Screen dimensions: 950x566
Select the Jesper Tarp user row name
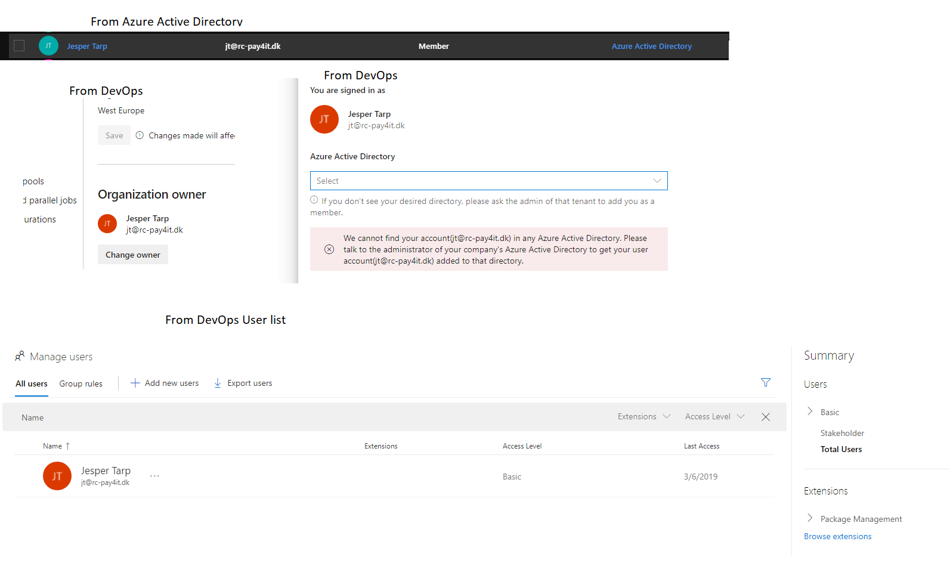(x=106, y=471)
